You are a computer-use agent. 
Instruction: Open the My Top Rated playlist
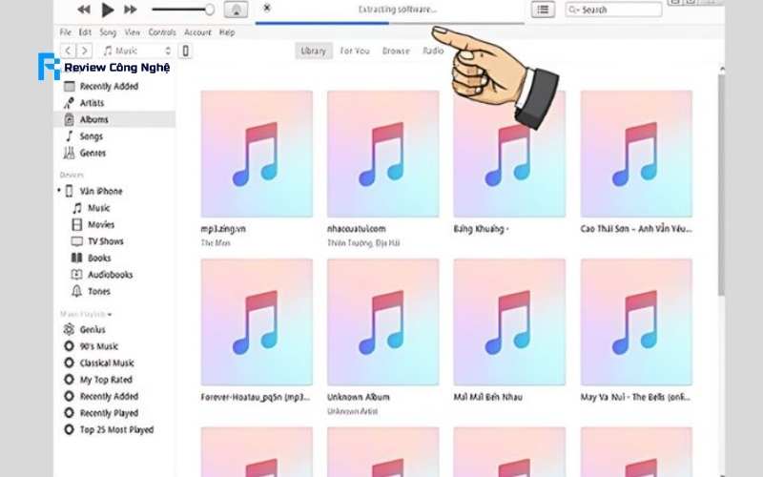[x=106, y=380]
